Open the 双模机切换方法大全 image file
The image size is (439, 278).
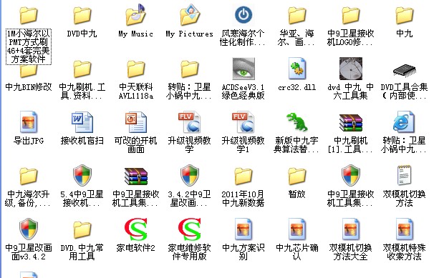click(x=351, y=229)
